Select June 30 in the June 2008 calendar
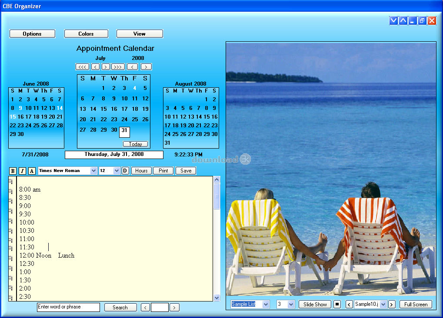The width and height of the screenshot is (443, 318). tap(20, 134)
